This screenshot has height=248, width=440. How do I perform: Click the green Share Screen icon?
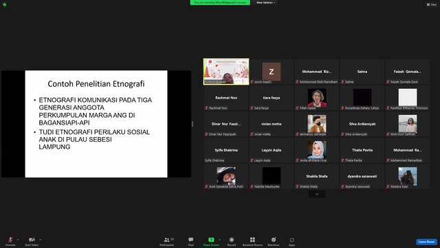211,240
